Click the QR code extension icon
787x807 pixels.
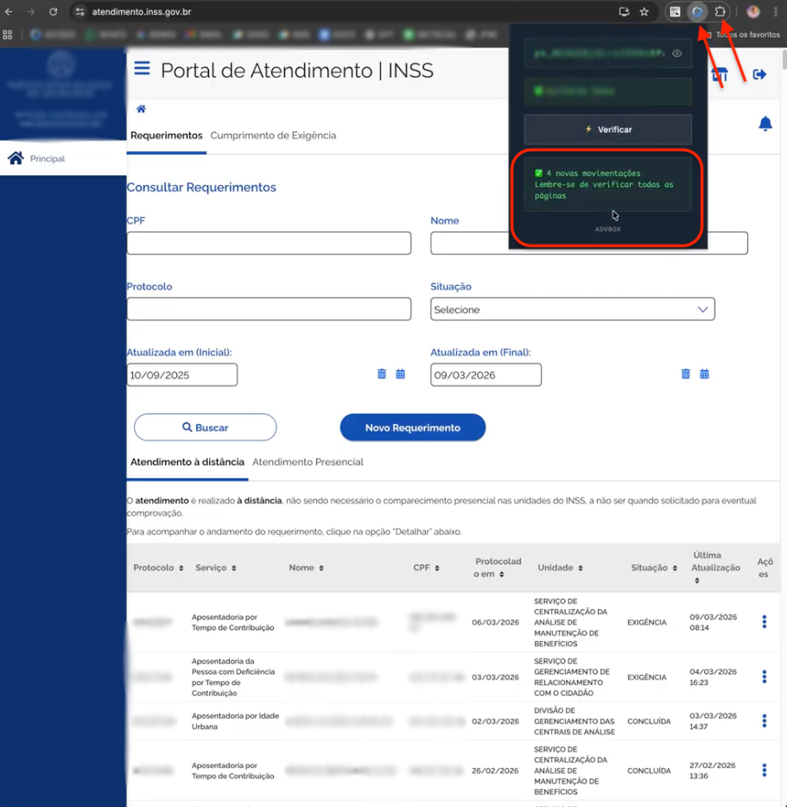click(x=676, y=12)
